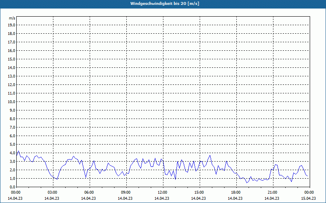This screenshot has height=203, width=326.
Task: Select the 19,0 y-axis label
Action: tap(12, 25)
